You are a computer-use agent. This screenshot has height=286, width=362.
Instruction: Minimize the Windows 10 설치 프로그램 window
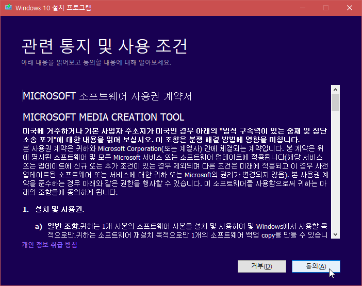point(303,8)
